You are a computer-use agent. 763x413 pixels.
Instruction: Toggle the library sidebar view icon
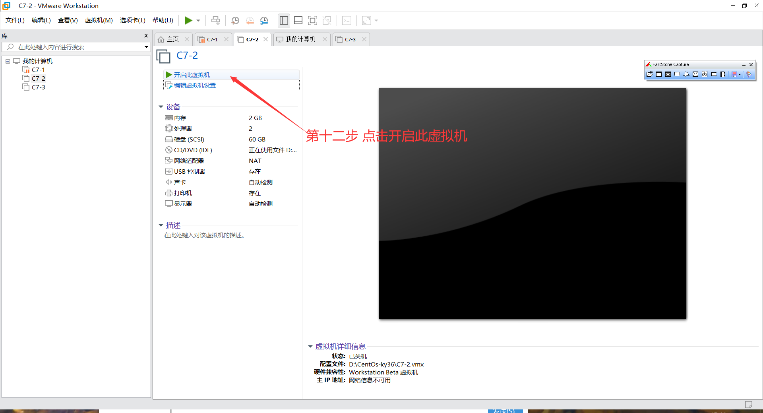(x=284, y=20)
